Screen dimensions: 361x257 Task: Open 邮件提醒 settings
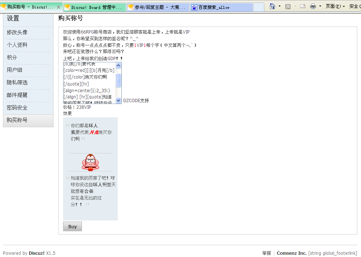(x=17, y=95)
